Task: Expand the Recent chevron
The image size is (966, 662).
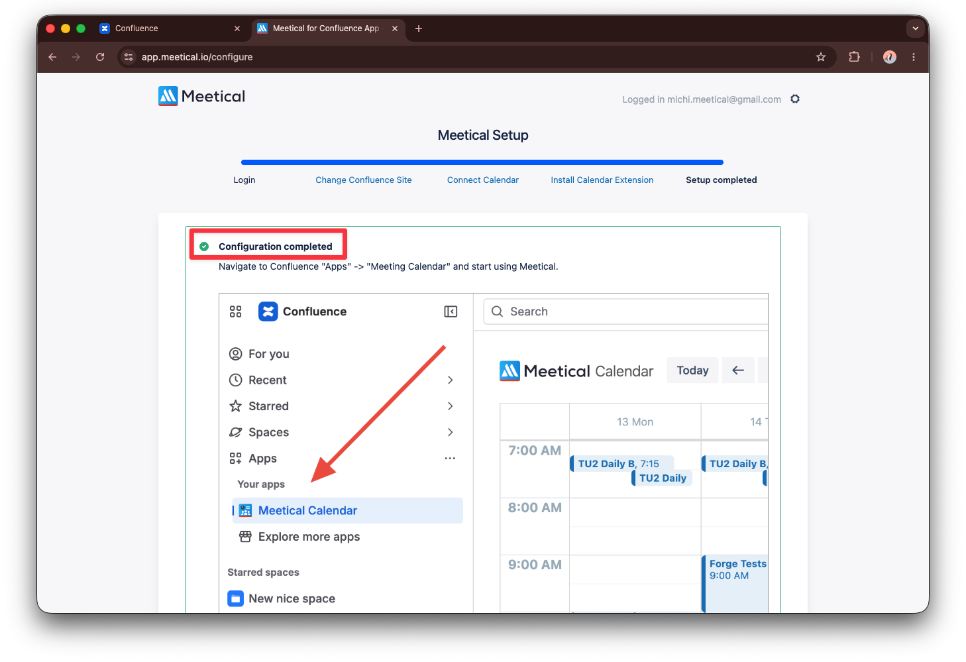Action: 451,380
